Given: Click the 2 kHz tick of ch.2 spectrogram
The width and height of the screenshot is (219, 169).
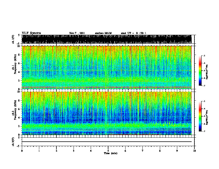Looking at the screenshot, I should [19, 126].
